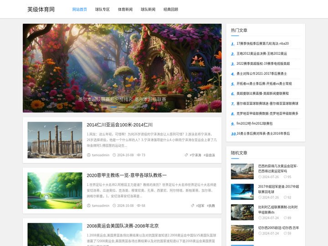Viewport: 328px width, 246px height.
Task: Click thumbnail for 比利时乙组联赛赛制 article
Action: tap(242, 212)
